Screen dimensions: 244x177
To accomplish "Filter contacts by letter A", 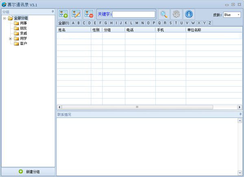I will pos(73,23).
